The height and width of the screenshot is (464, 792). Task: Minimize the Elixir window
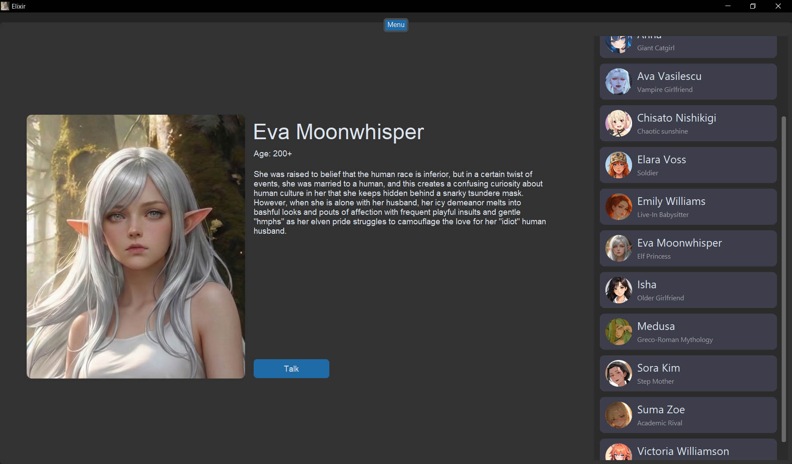pyautogui.click(x=728, y=6)
